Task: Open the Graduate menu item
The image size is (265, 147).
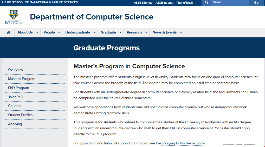Action: pos(108,32)
